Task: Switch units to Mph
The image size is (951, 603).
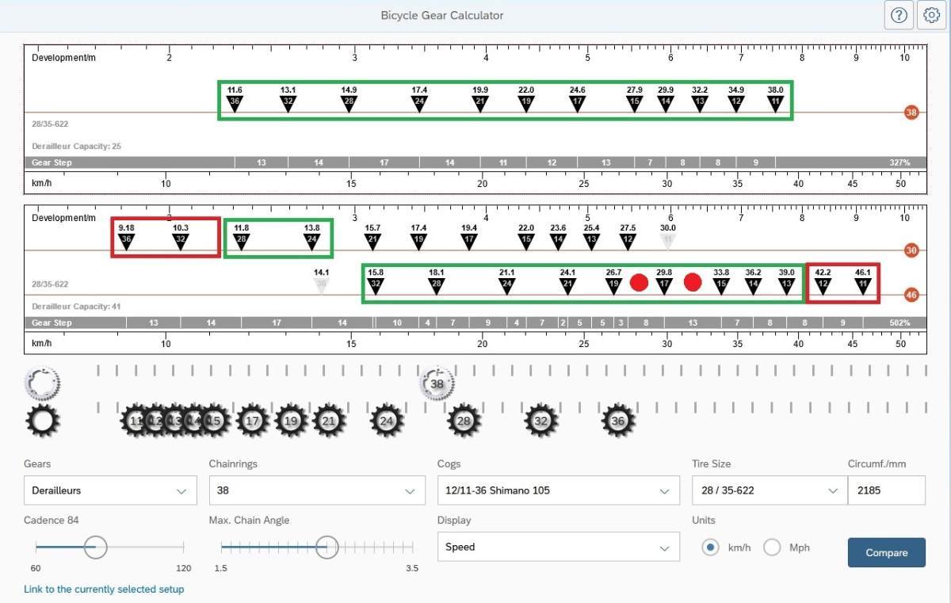Action: 772,548
